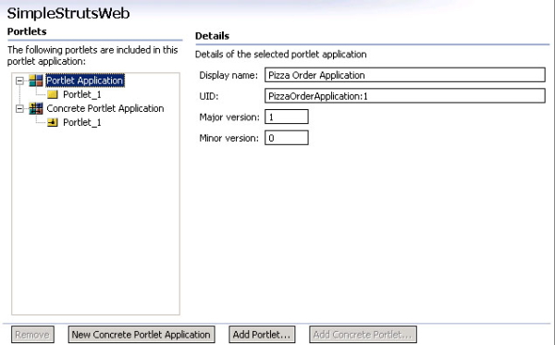Select the Concrete Portlet Application tree item
Viewport: 555px width, 345px height.
105,108
